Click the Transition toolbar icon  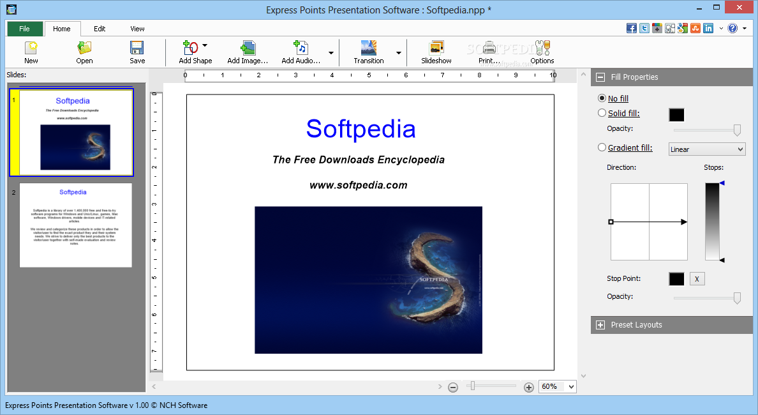[x=369, y=47]
